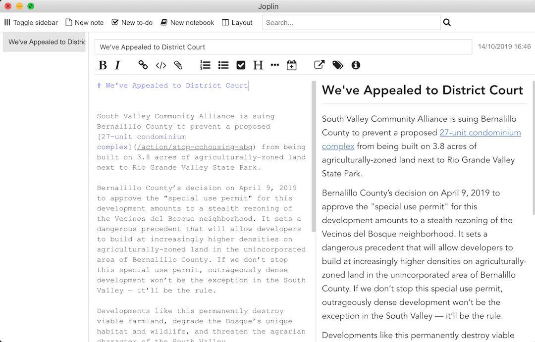
Task: Open the note in an external editor
Action: 319,65
